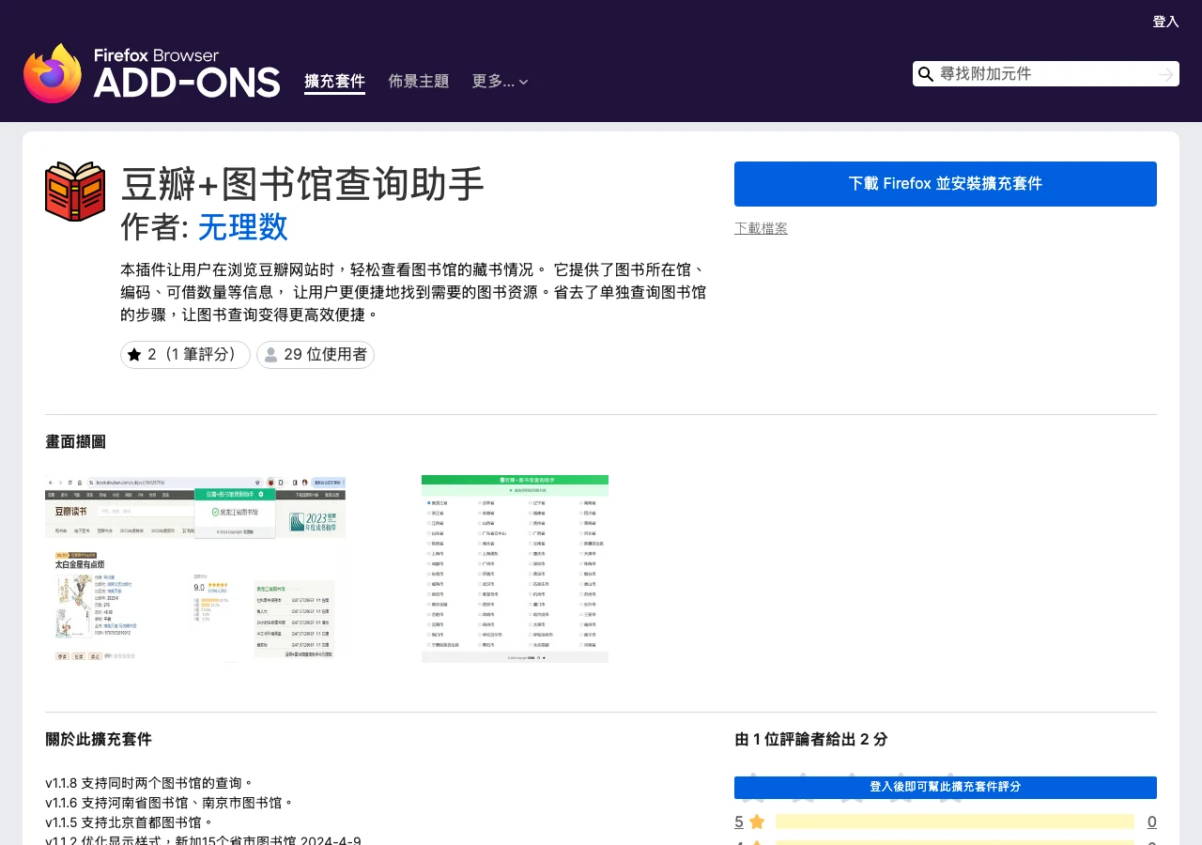1202x845 pixels.
Task: Click the 由 1 位評論者給出 2 分 heading
Action: click(811, 740)
